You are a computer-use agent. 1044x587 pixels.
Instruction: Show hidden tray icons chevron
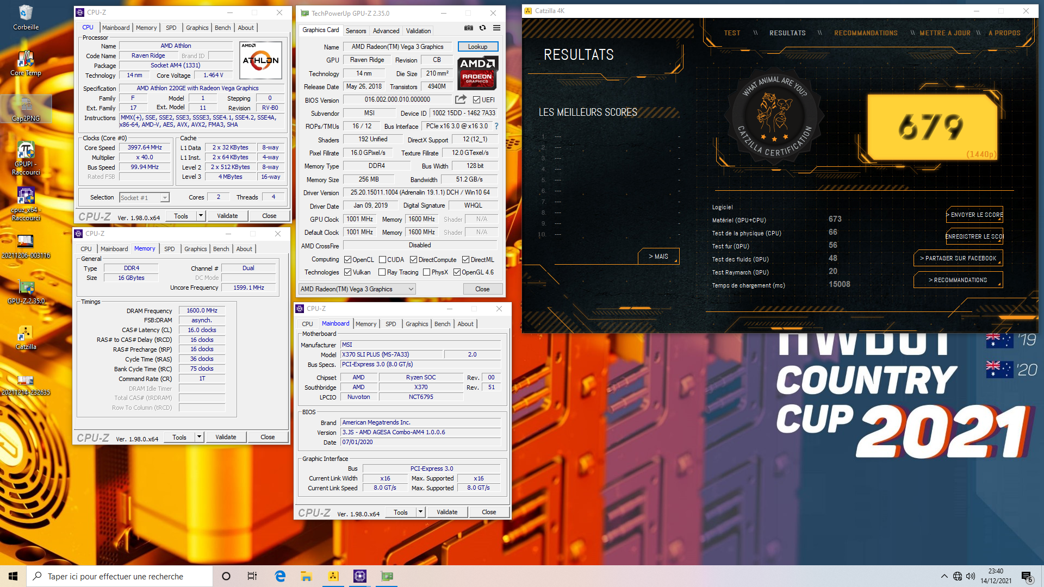pos(944,576)
